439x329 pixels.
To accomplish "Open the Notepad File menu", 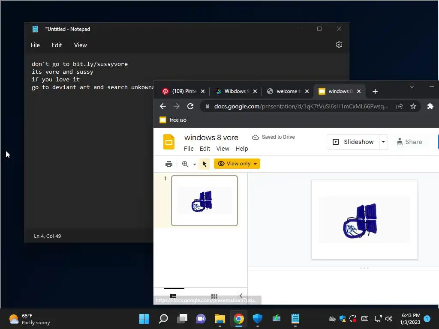I will (35, 45).
